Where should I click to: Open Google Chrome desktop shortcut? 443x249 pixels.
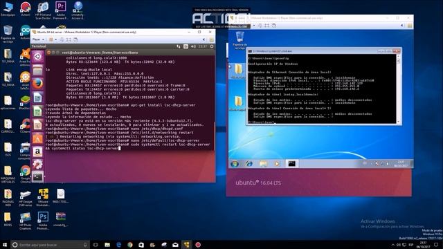click(x=25, y=175)
